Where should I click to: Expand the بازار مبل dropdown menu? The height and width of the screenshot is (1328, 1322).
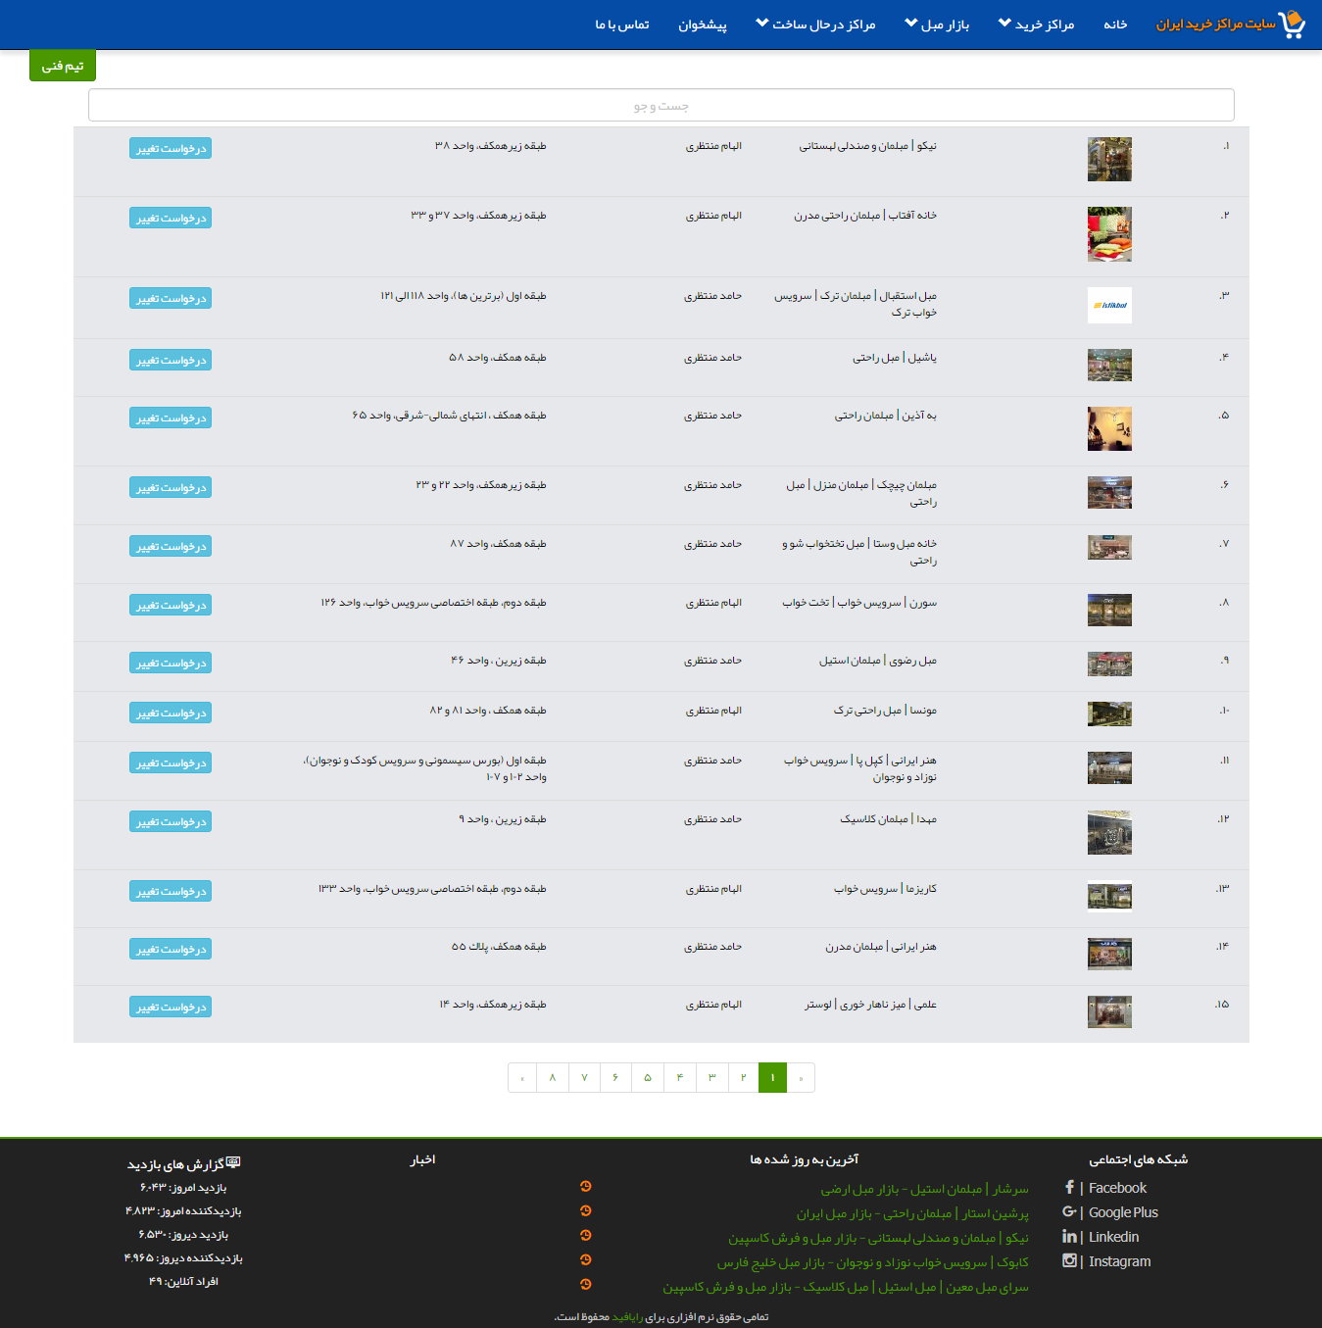tap(937, 25)
